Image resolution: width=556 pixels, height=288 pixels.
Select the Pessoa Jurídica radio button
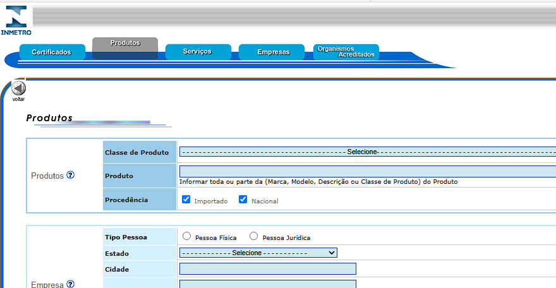point(253,236)
